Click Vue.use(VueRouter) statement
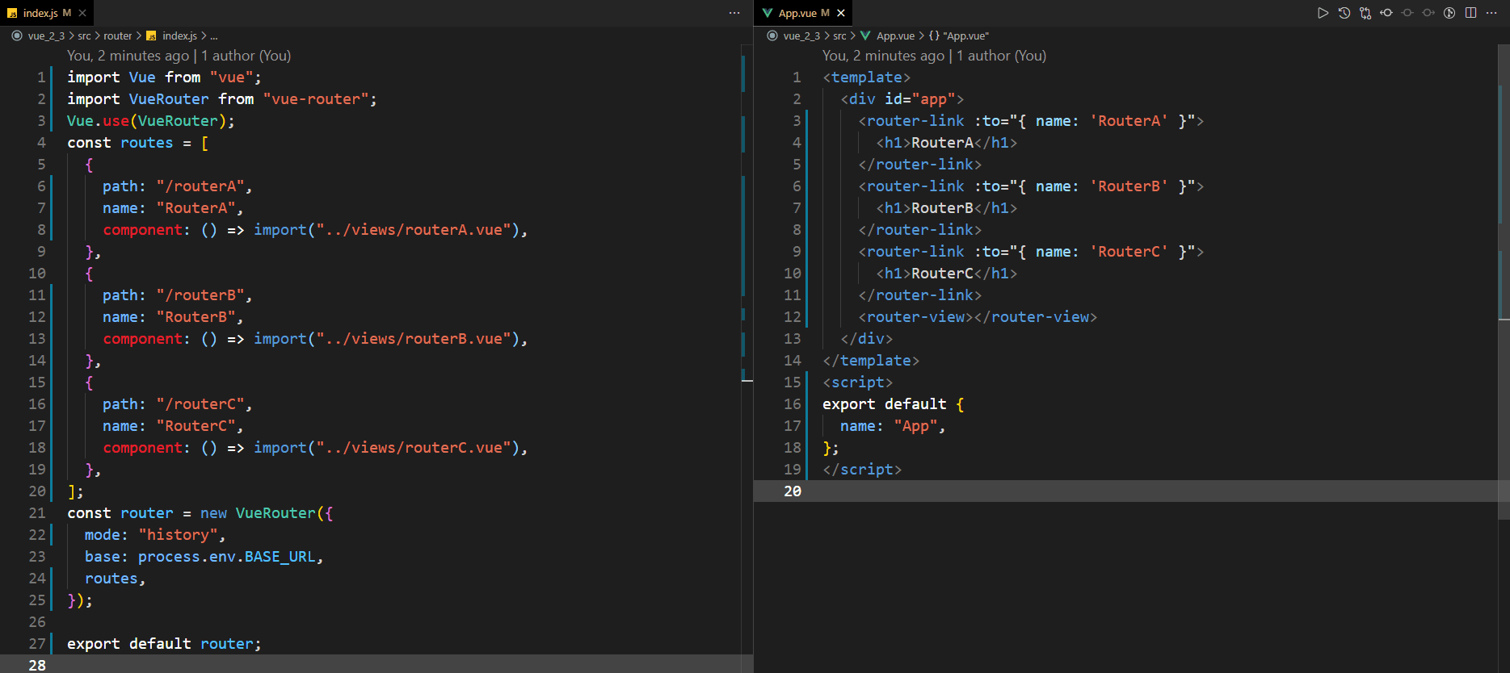This screenshot has width=1510, height=673. click(150, 121)
